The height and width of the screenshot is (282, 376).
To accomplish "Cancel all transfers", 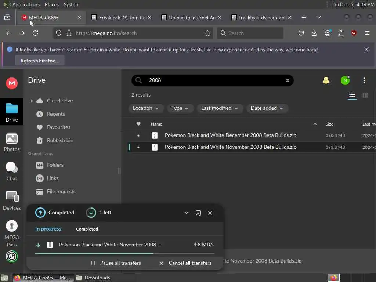I will 185,263.
